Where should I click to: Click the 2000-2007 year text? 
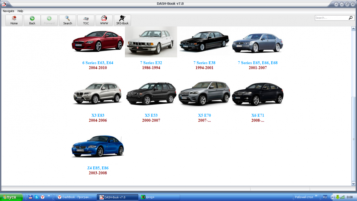click(151, 120)
